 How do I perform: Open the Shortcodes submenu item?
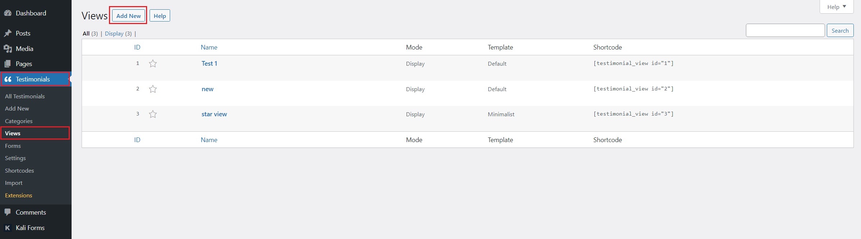(x=19, y=170)
